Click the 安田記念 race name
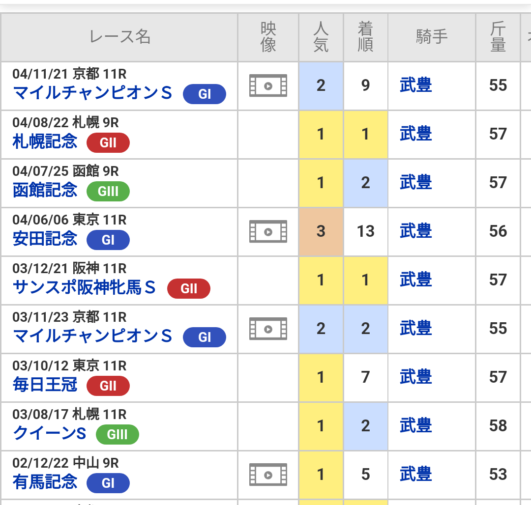 click(x=45, y=239)
